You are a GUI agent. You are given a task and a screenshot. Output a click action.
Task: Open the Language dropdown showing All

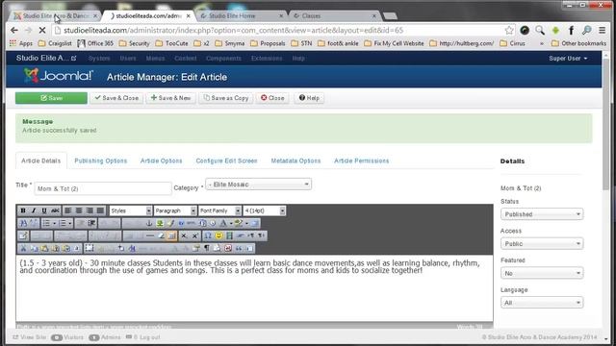(542, 303)
